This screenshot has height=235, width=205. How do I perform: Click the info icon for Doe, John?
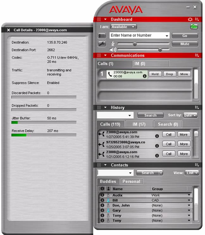[102, 205]
